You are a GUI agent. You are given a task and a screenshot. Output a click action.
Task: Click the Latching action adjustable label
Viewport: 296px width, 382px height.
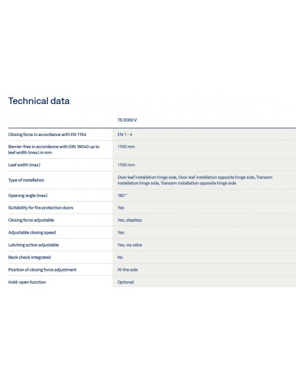(33, 245)
